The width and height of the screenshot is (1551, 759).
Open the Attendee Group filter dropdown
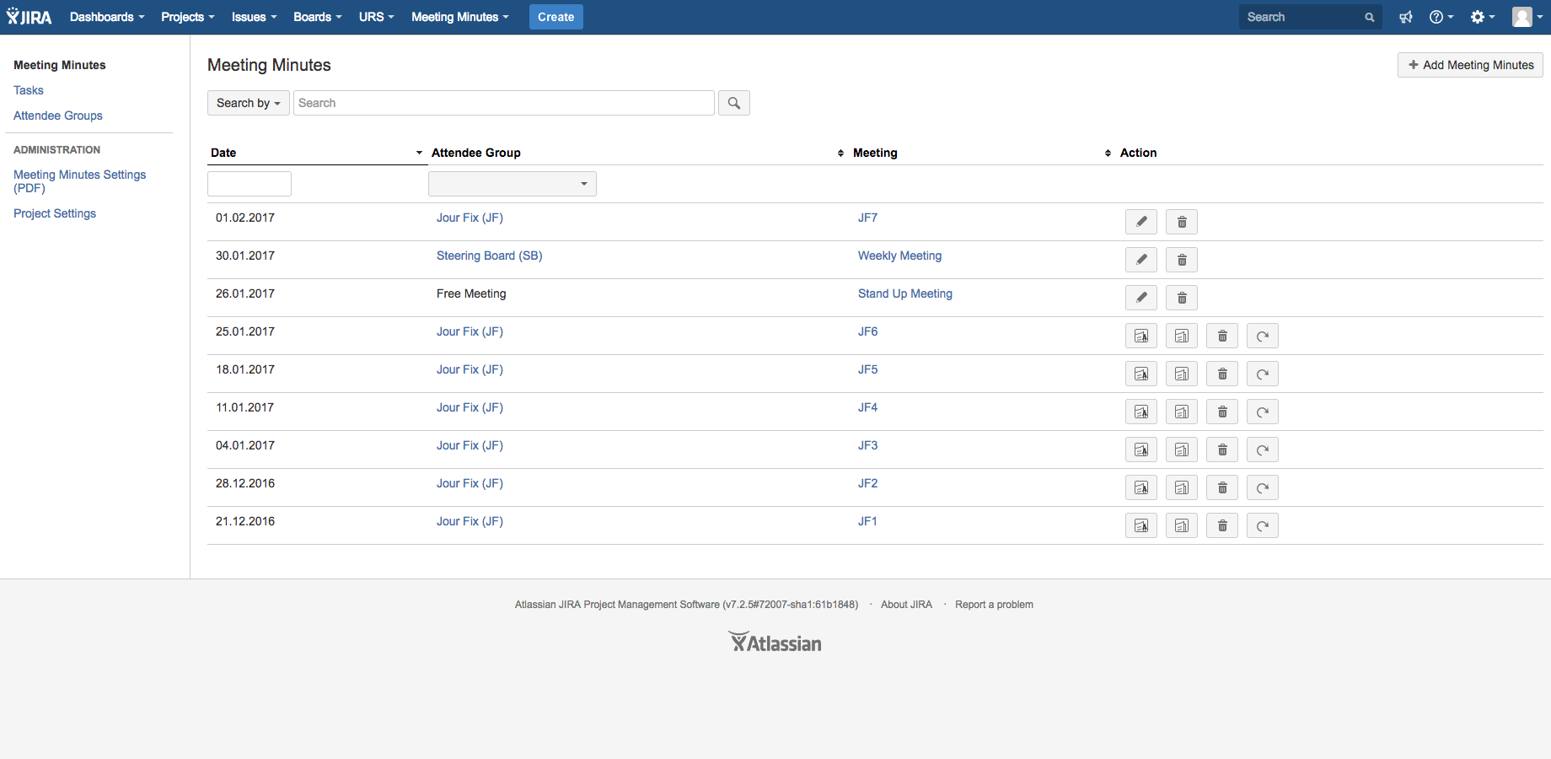513,184
